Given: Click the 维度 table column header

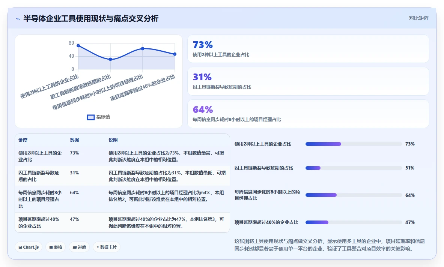Looking at the screenshot, I should click(x=23, y=140).
